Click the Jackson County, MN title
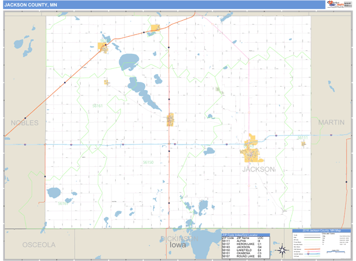Image resolution: width=356 pixels, height=261 pixels. (x=31, y=5)
